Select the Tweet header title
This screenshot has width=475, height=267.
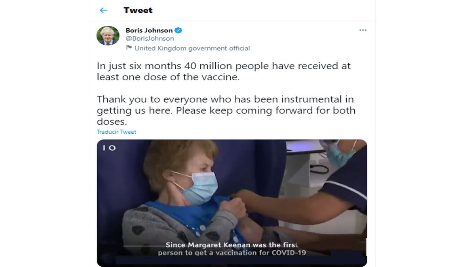[138, 10]
